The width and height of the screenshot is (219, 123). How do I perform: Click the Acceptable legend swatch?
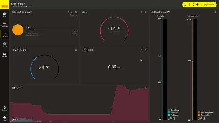tap(199, 115)
